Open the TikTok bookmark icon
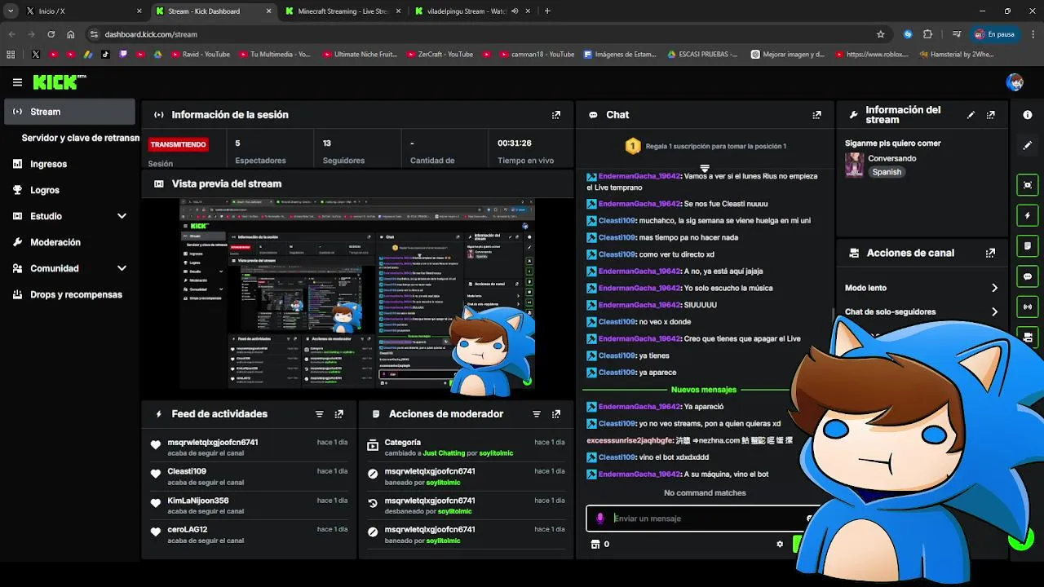Image resolution: width=1044 pixels, height=587 pixels. pos(106,55)
